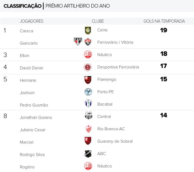
Task: Click the Bacabal club crest
Action: pyautogui.click(x=88, y=103)
